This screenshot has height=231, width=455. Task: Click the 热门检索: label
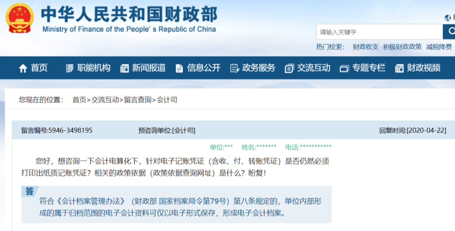point(331,47)
